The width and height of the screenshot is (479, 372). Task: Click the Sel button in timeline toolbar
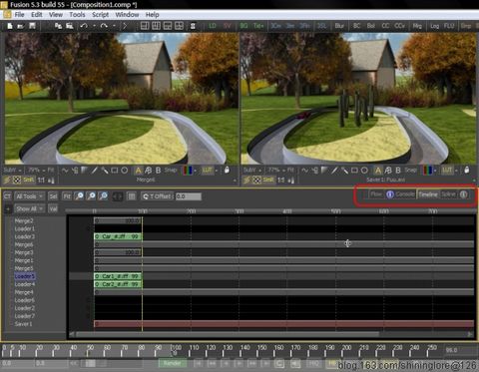(x=53, y=196)
